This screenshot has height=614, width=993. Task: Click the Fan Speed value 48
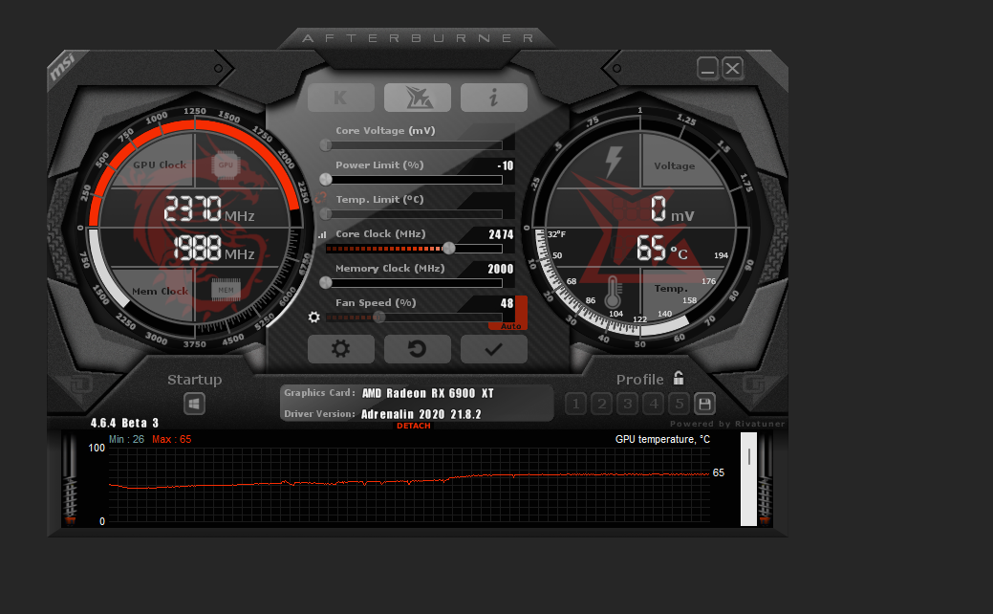click(x=507, y=303)
